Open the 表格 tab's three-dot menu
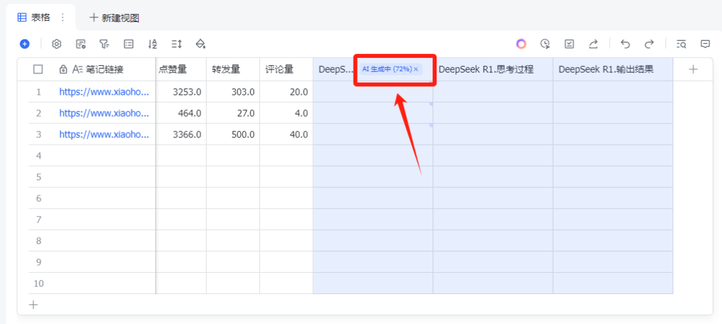 click(x=63, y=17)
